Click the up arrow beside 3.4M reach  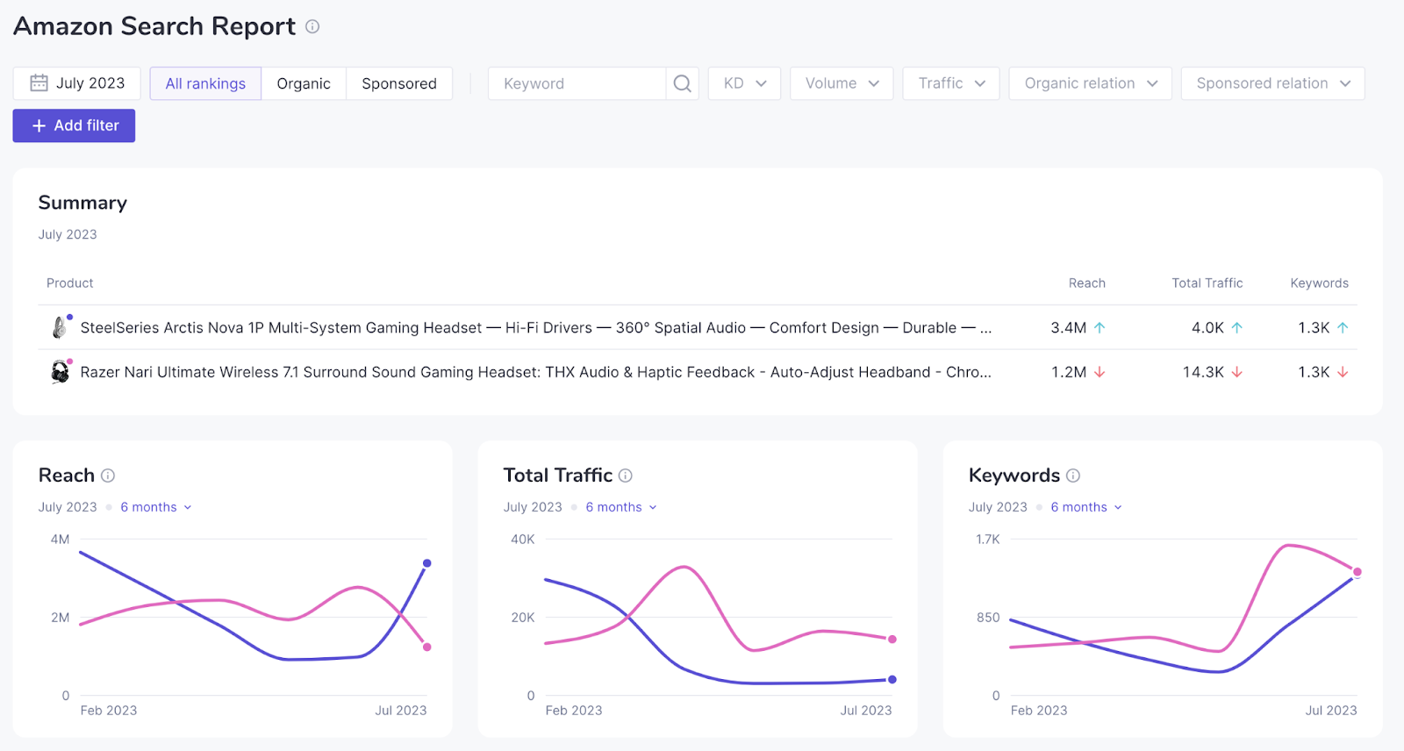click(1100, 327)
